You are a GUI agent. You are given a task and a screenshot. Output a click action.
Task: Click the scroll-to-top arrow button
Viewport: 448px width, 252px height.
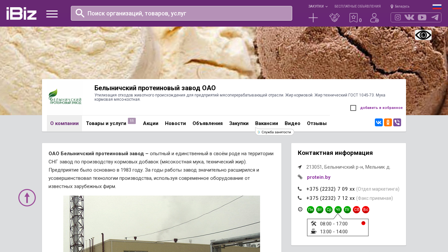click(27, 198)
